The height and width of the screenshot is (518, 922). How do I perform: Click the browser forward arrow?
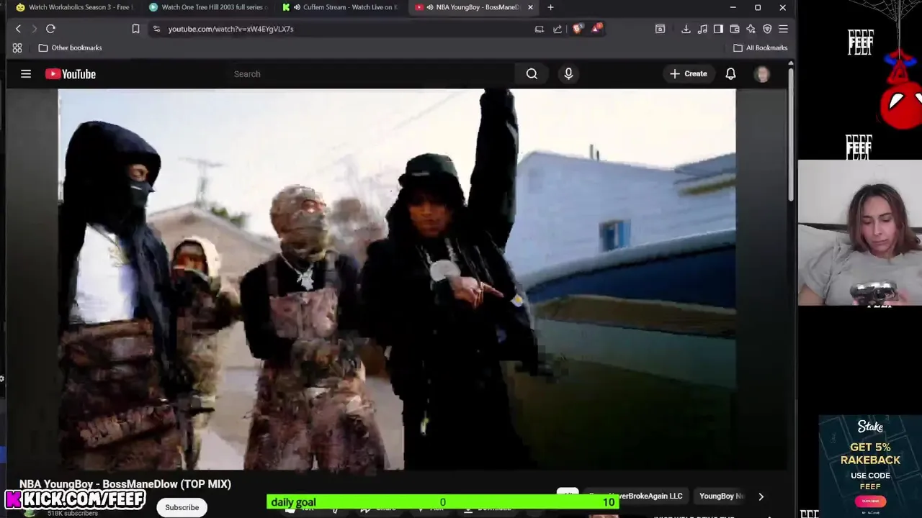[x=34, y=29]
